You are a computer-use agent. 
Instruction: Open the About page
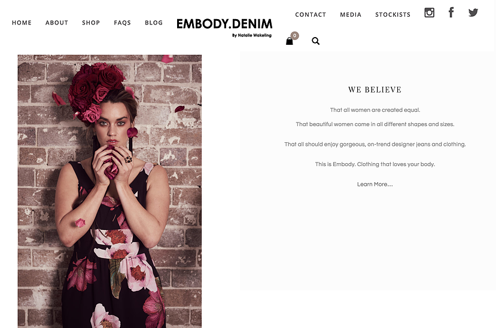click(57, 23)
